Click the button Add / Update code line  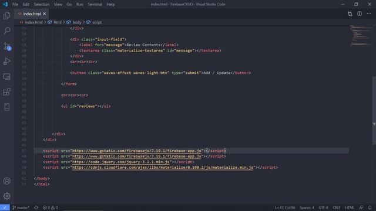pyautogui.click(x=160, y=73)
